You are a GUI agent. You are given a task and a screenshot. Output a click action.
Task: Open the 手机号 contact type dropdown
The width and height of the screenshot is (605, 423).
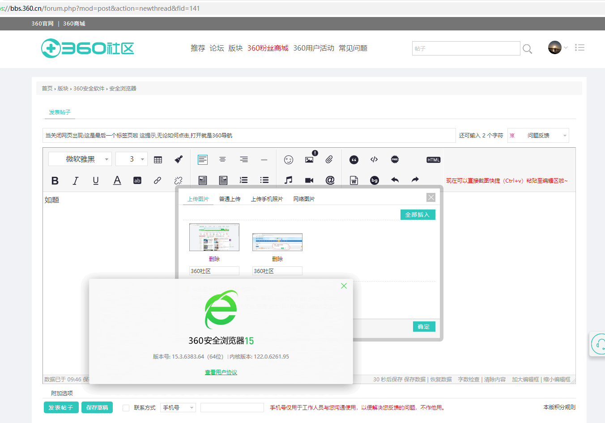pos(178,408)
